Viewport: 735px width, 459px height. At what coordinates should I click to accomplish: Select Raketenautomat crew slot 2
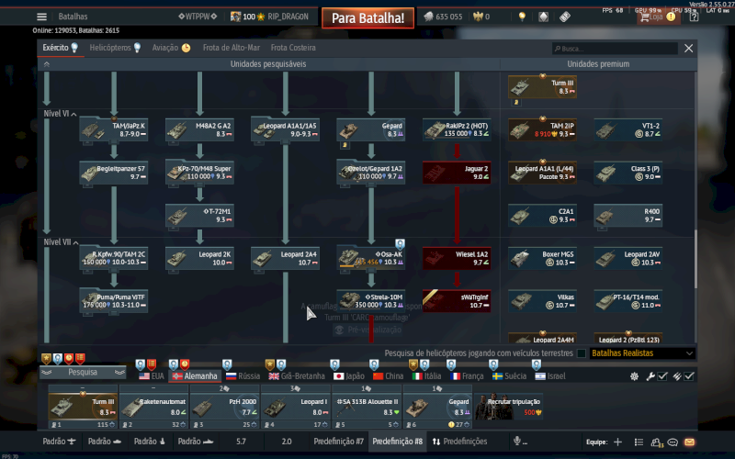153,406
